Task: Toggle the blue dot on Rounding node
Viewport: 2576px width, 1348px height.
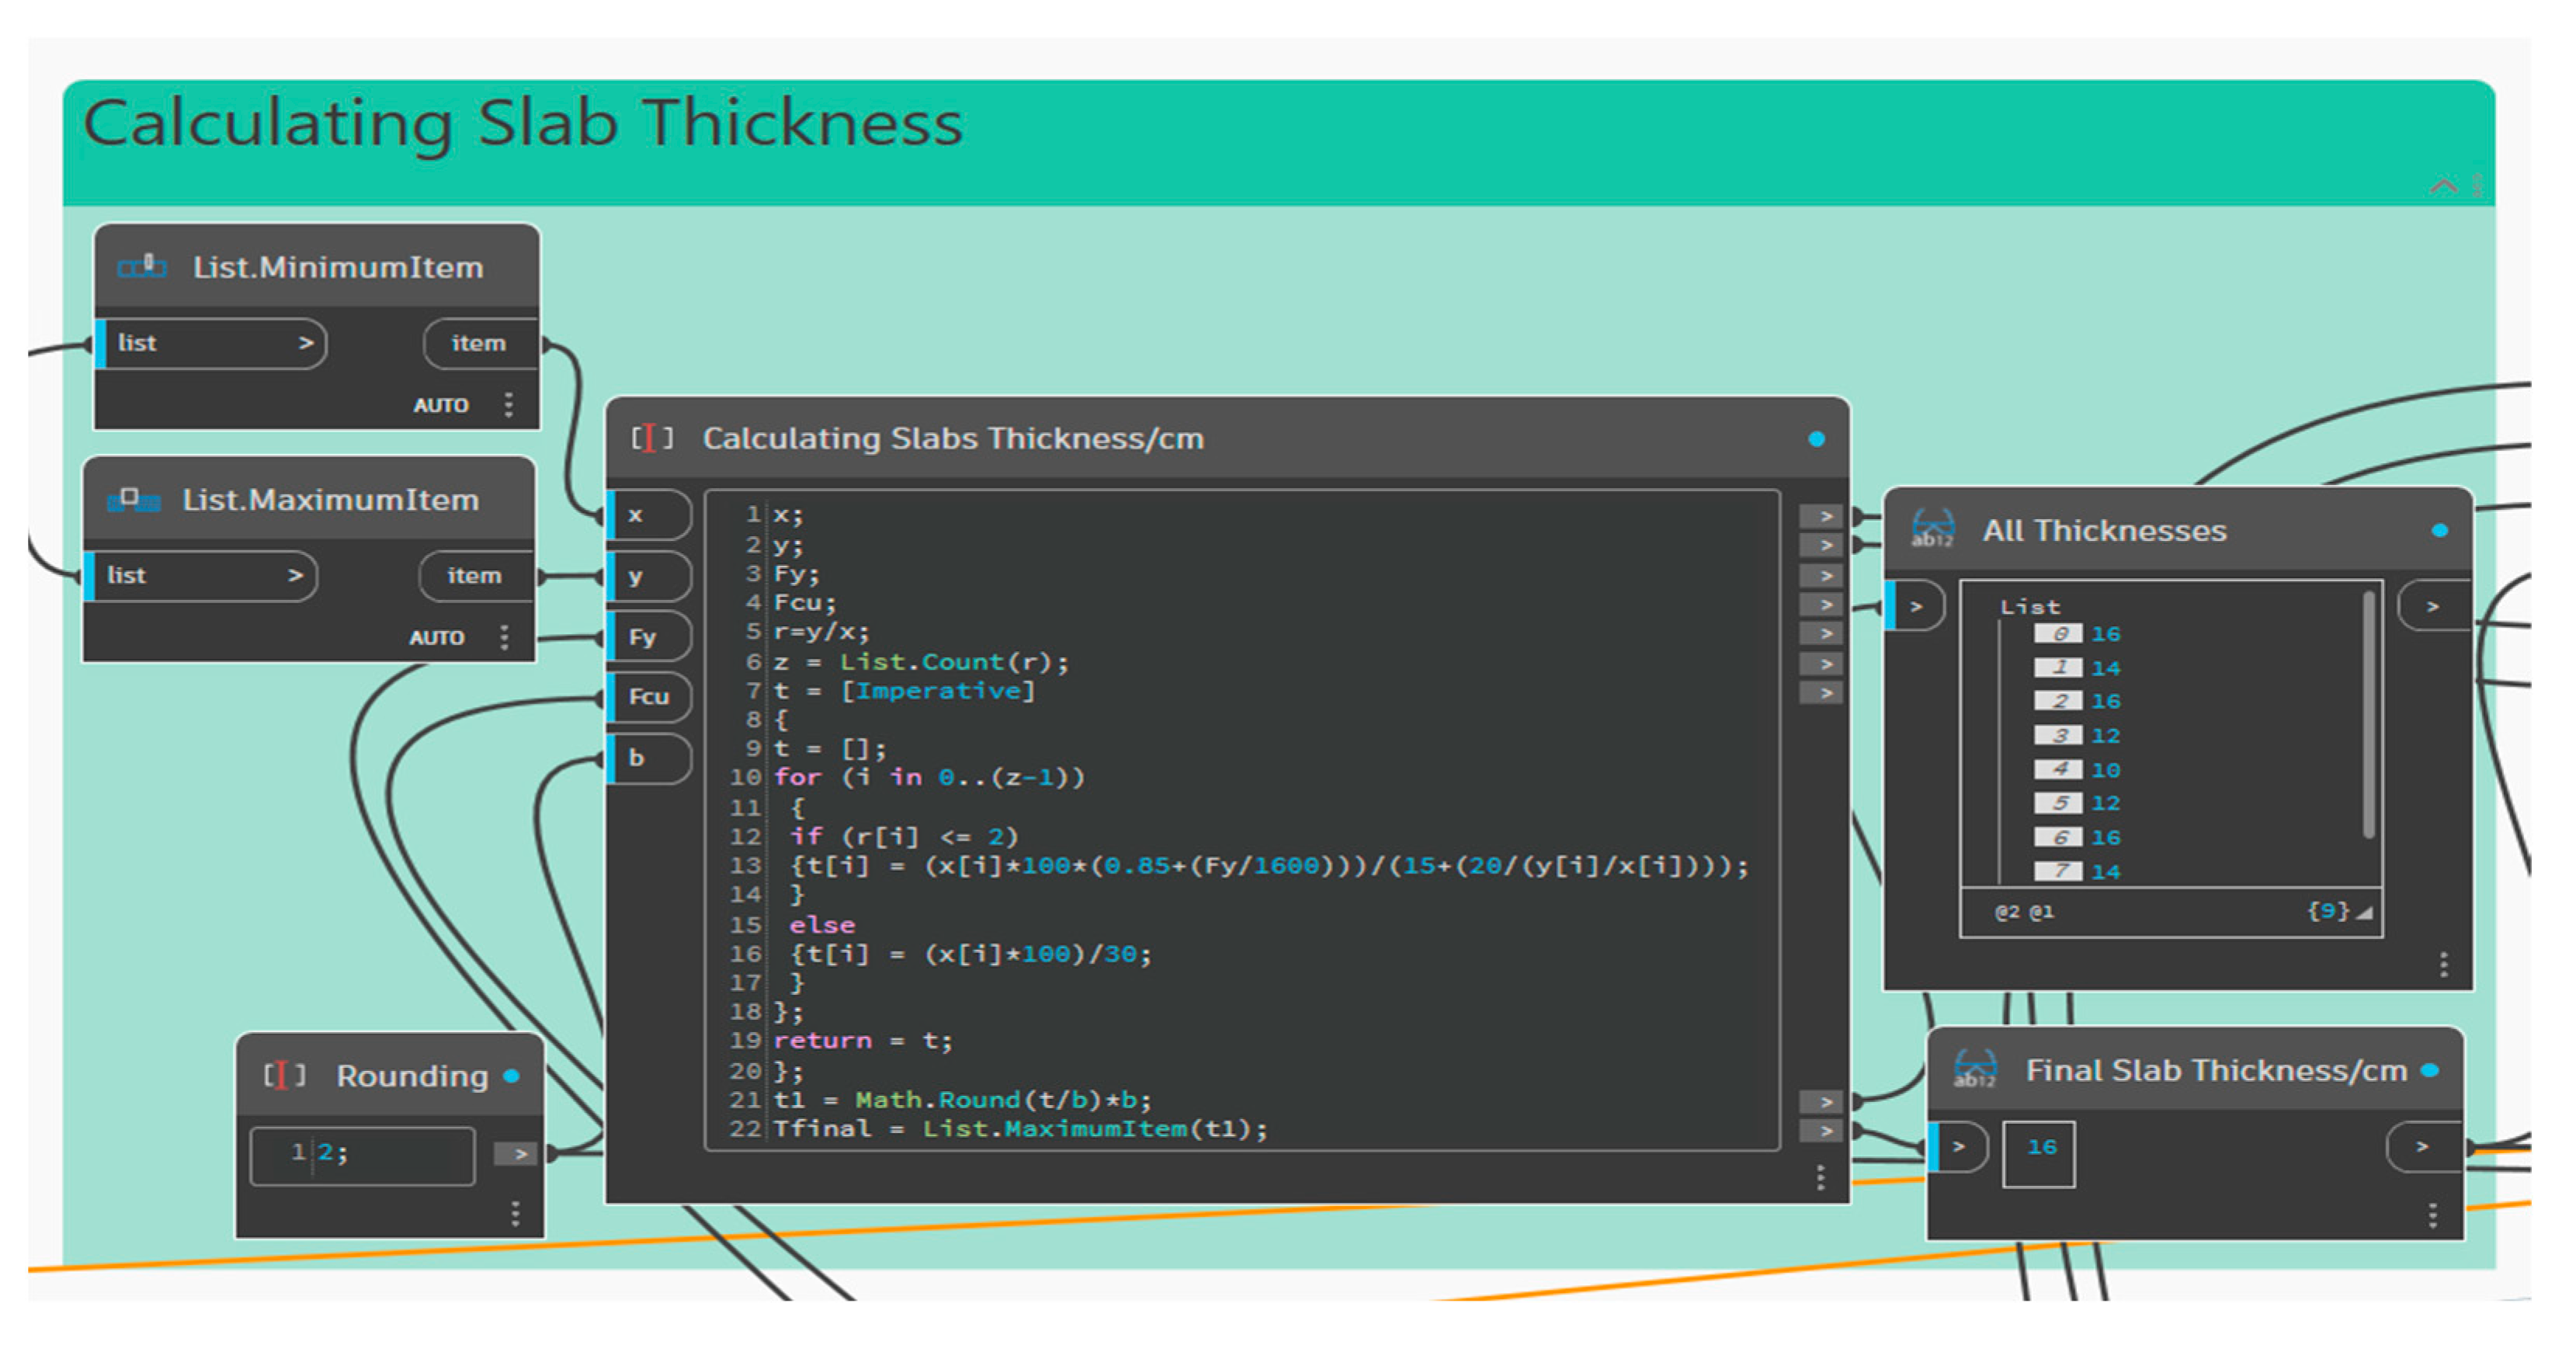Action: [512, 1076]
